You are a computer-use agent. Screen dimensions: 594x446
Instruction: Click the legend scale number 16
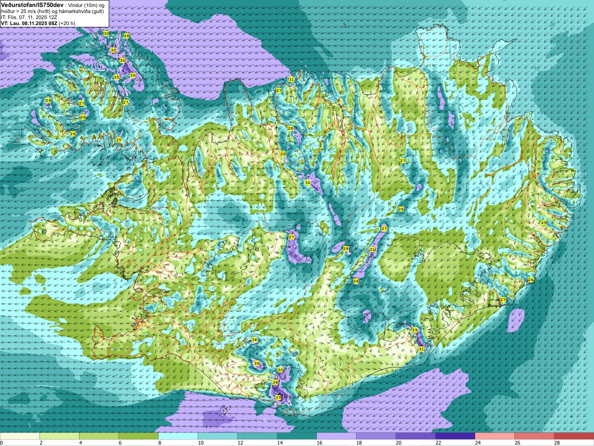coord(319,443)
